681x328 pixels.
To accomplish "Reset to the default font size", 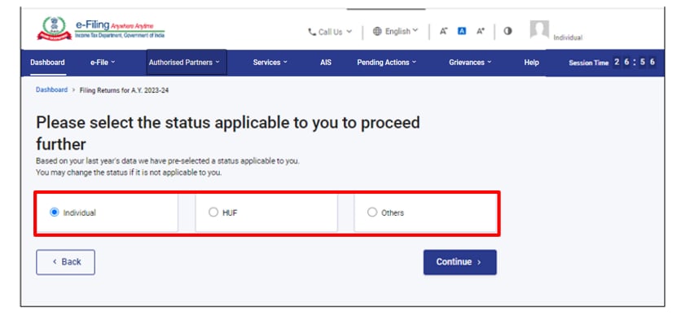I will click(x=462, y=32).
